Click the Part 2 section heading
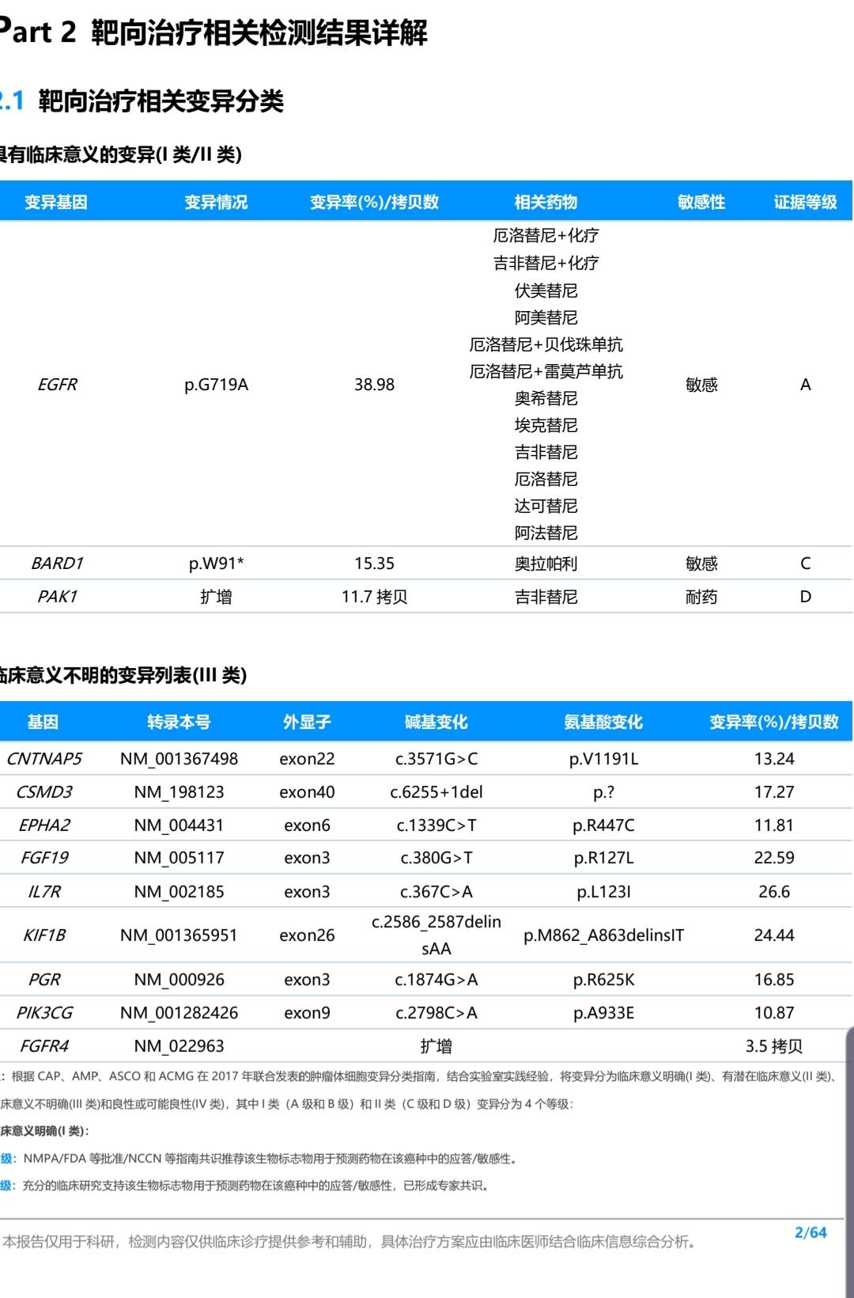This screenshot has width=854, height=1298. pos(213,32)
